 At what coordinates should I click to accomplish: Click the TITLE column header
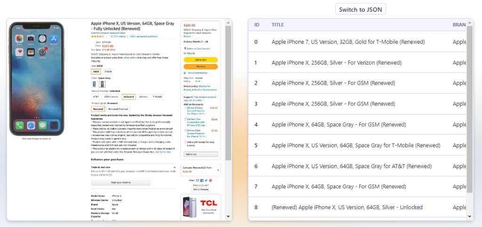click(278, 24)
